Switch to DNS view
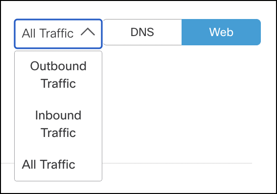Viewport: 277px width, 194px height. (x=142, y=32)
